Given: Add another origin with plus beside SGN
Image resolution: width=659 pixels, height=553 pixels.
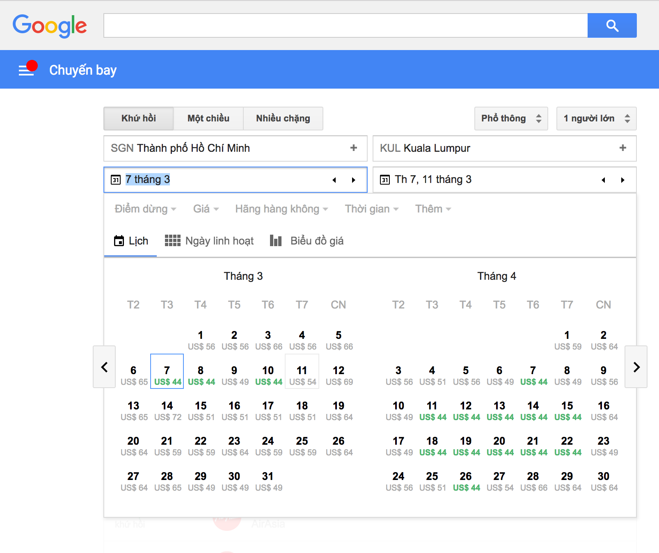Looking at the screenshot, I should click(354, 148).
